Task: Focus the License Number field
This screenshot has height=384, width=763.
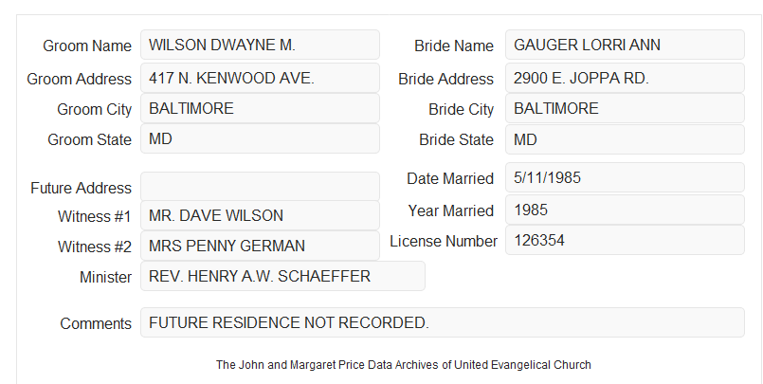Action: (x=625, y=240)
